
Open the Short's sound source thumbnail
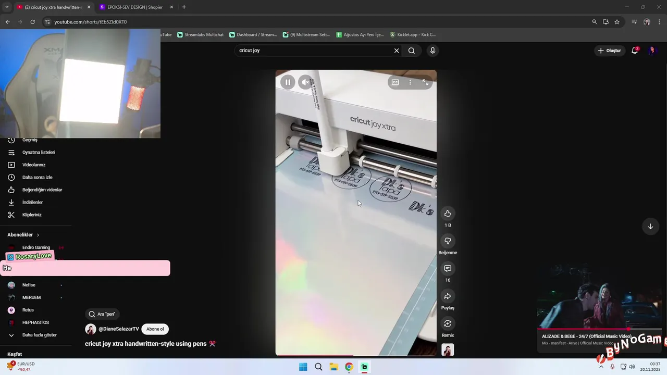[448, 350]
